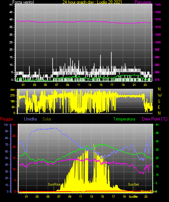Image resolution: width=169 pixels, height=202 pixels.
Task: Click the red rain axis value 25
Action: pyautogui.click(x=14, y=136)
